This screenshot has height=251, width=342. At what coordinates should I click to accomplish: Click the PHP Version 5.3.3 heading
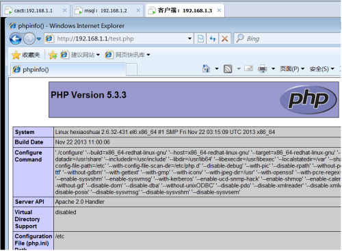point(88,95)
